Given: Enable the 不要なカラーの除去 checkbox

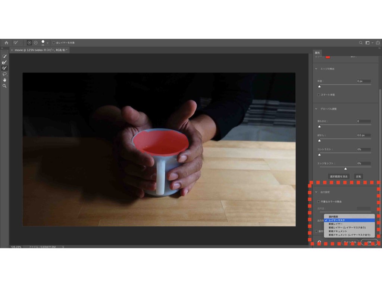Looking at the screenshot, I should click(319, 201).
